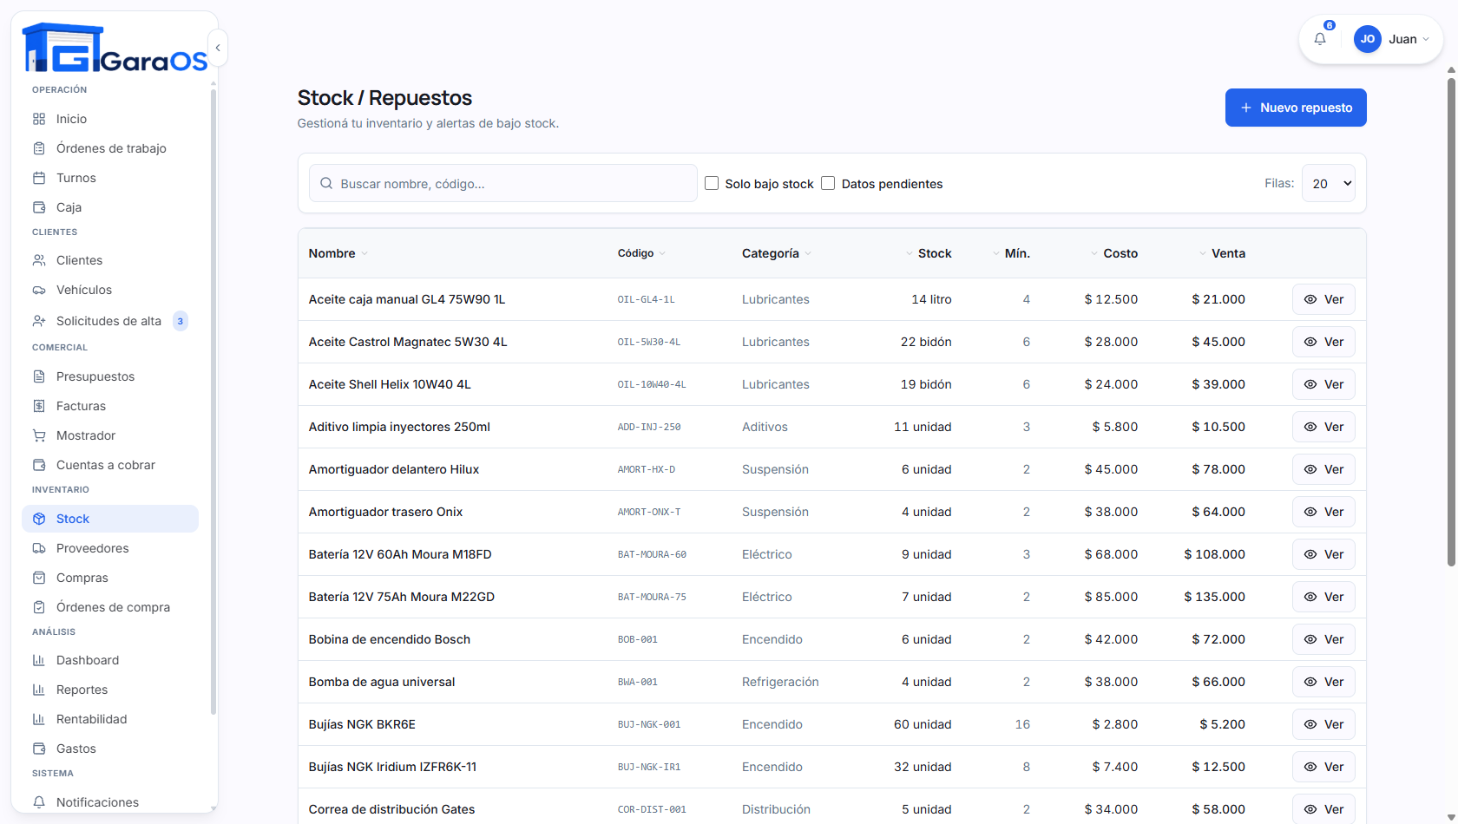Select Rentabilidad in sidebar
This screenshot has height=824, width=1458.
(110, 719)
